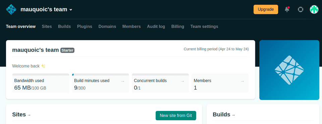Screen dimensions: 322x124
Task: Click New site from Git button
Action: coord(176,115)
